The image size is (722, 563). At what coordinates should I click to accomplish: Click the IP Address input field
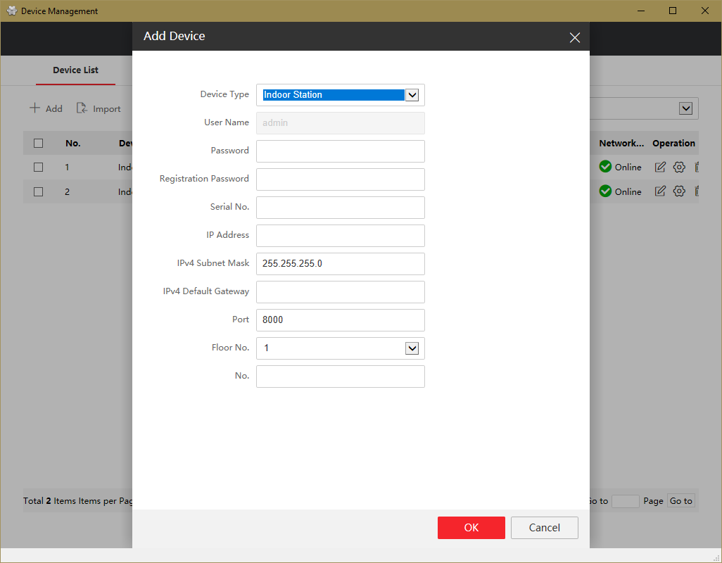tap(341, 235)
